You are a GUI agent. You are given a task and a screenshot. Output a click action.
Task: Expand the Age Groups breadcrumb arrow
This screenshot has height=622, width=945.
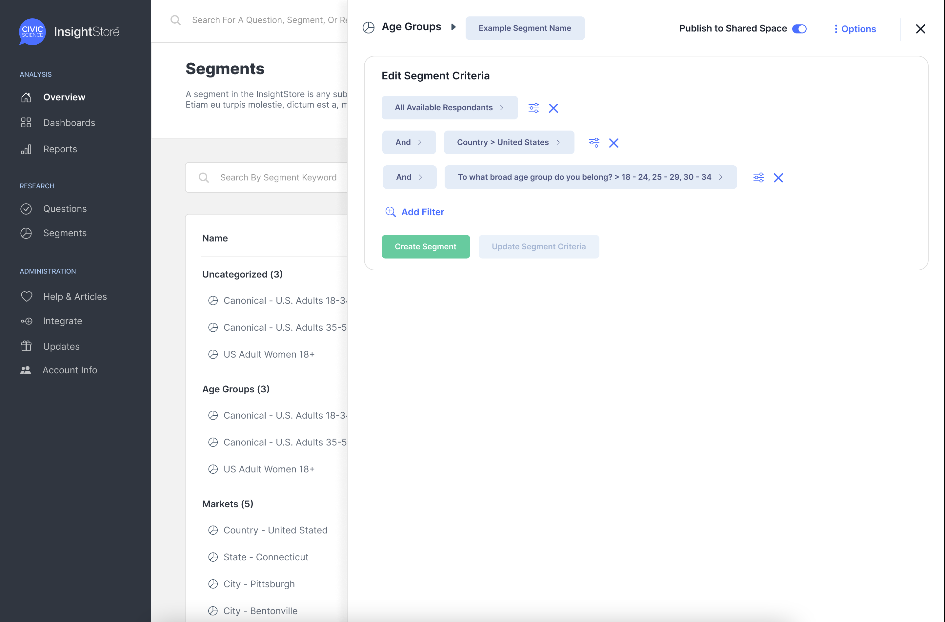pyautogui.click(x=453, y=27)
